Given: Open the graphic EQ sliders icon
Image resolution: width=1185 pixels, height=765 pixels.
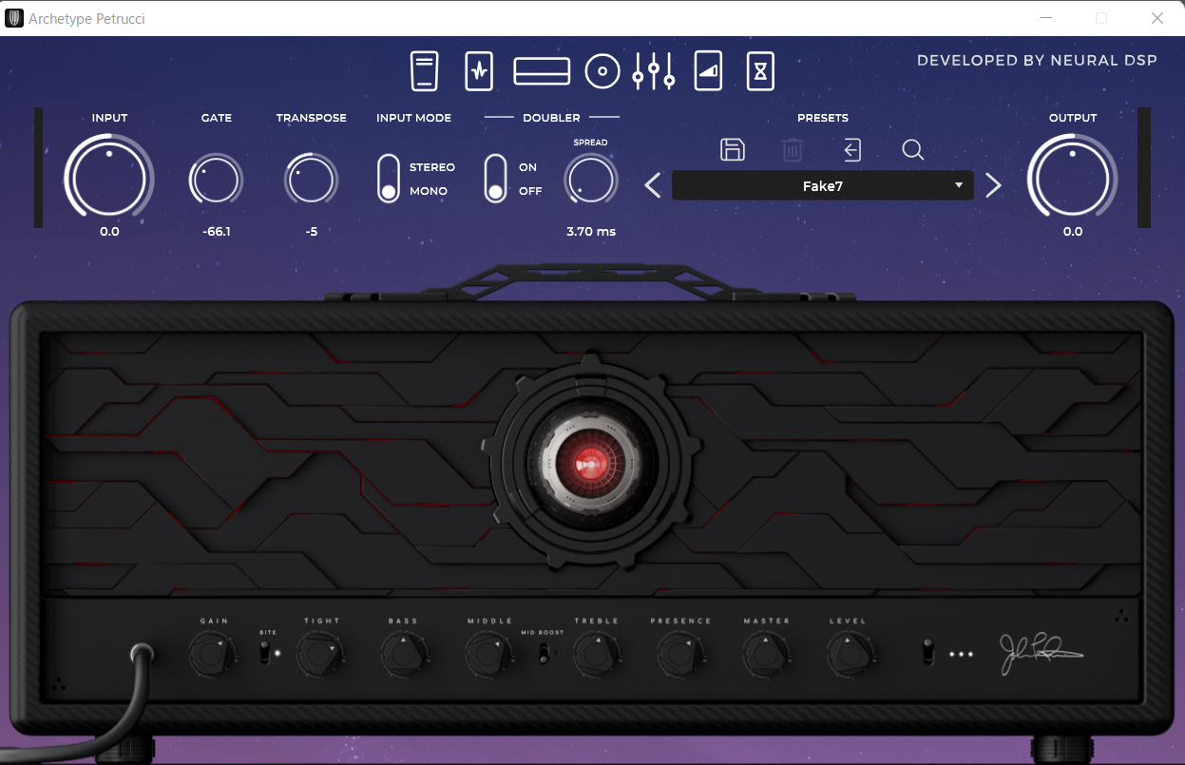Looking at the screenshot, I should 654,71.
